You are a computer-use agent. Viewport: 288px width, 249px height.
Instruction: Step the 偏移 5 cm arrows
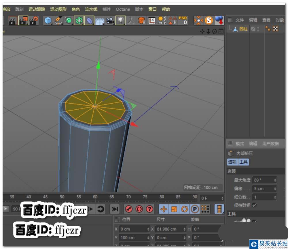point(275,189)
